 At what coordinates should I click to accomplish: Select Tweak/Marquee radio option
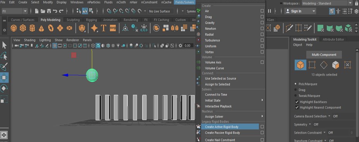click(296, 96)
